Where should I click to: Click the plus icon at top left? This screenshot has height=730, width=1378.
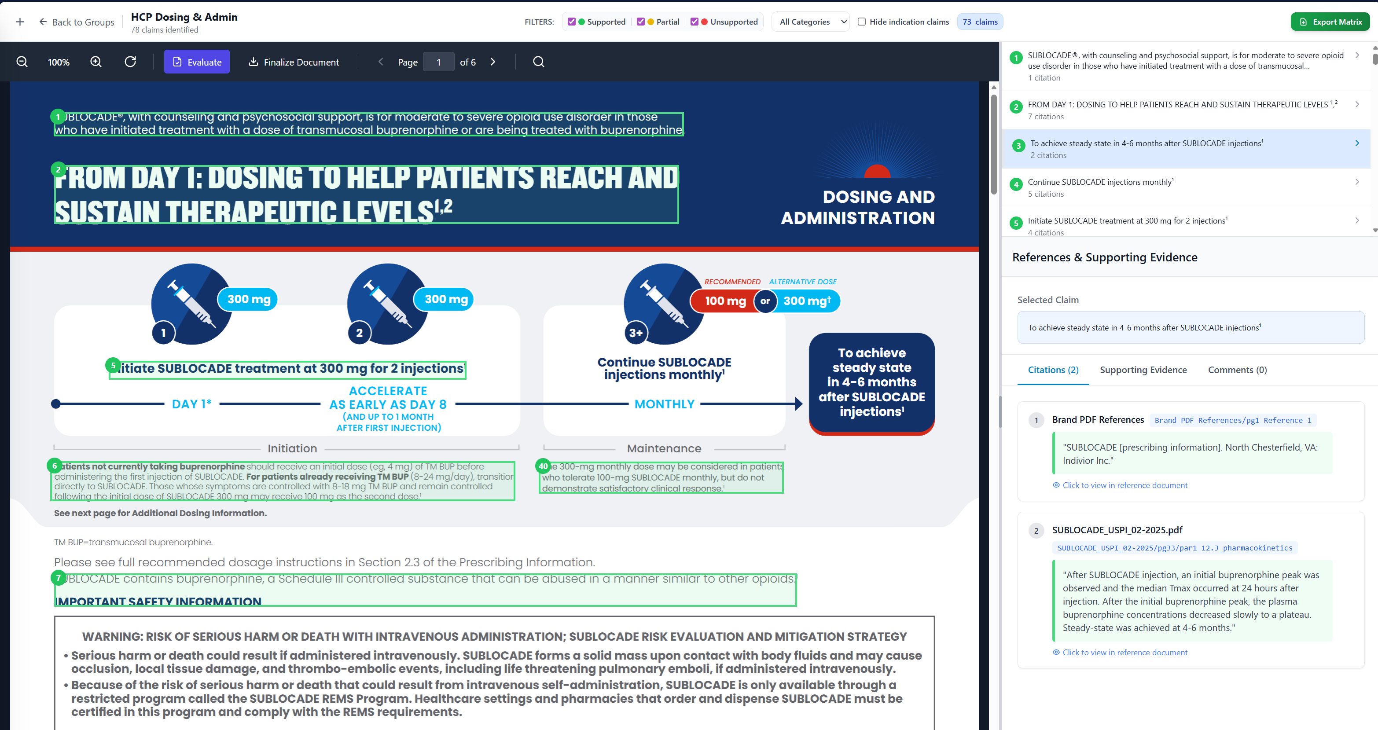point(20,22)
